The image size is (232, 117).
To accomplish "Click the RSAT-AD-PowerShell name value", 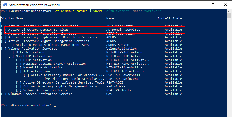I will point(123,75).
